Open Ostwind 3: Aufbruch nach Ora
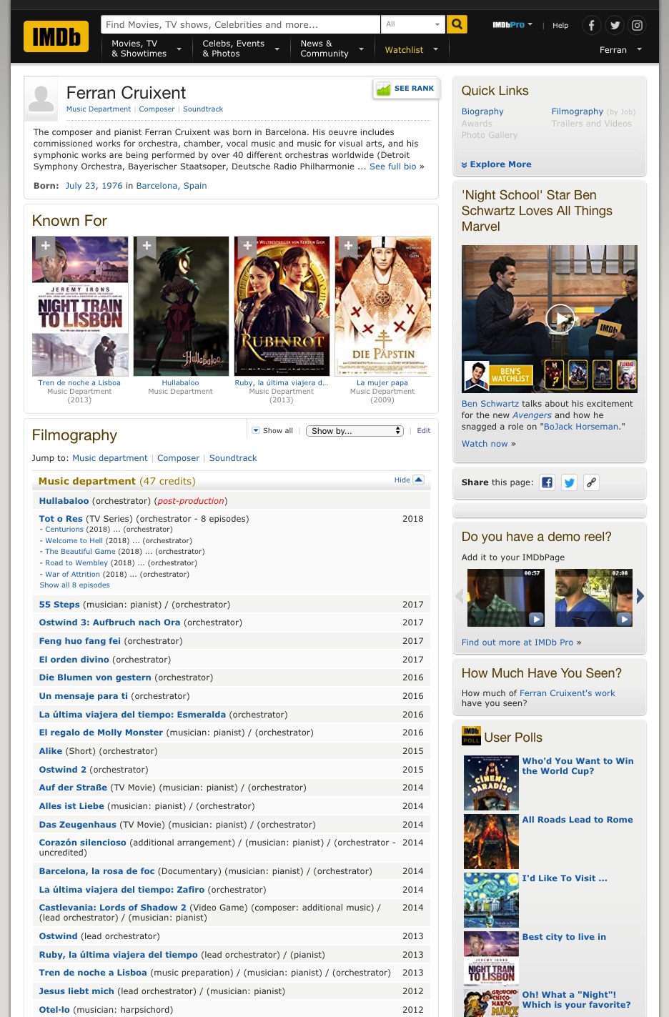 pyautogui.click(x=109, y=622)
